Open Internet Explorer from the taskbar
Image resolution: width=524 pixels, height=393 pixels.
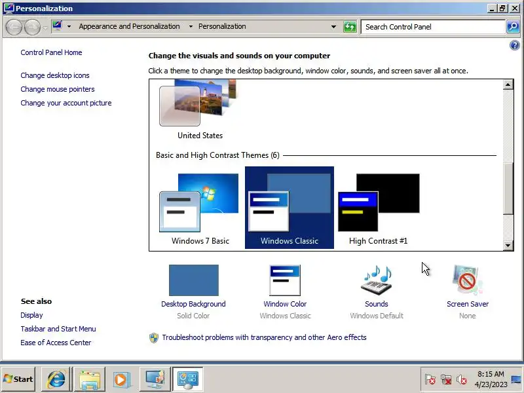click(56, 379)
